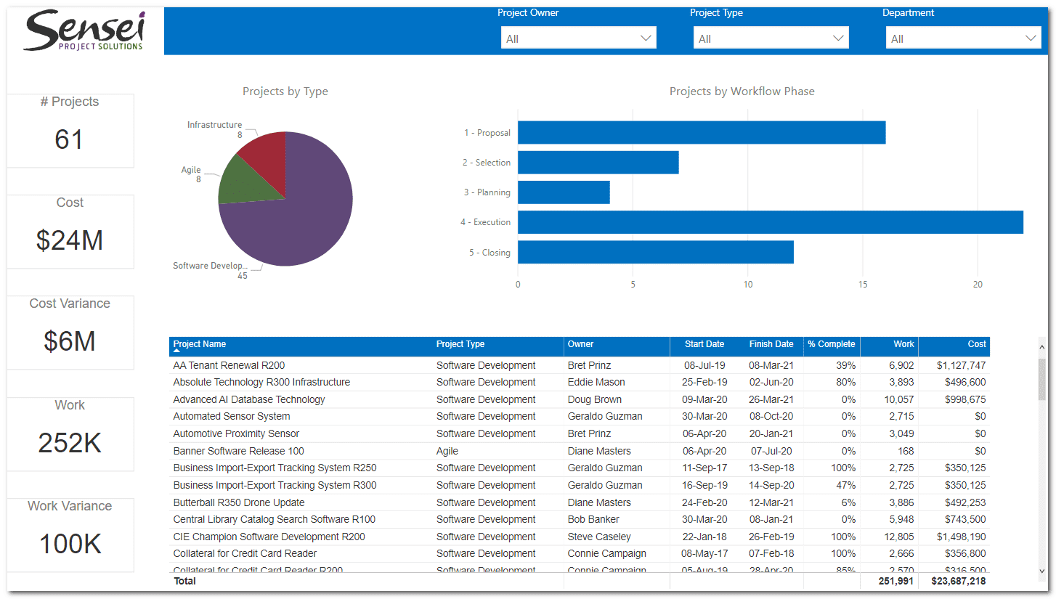This screenshot has width=1056, height=599.
Task: Click the 1 - Proposal bar
Action: tap(701, 133)
